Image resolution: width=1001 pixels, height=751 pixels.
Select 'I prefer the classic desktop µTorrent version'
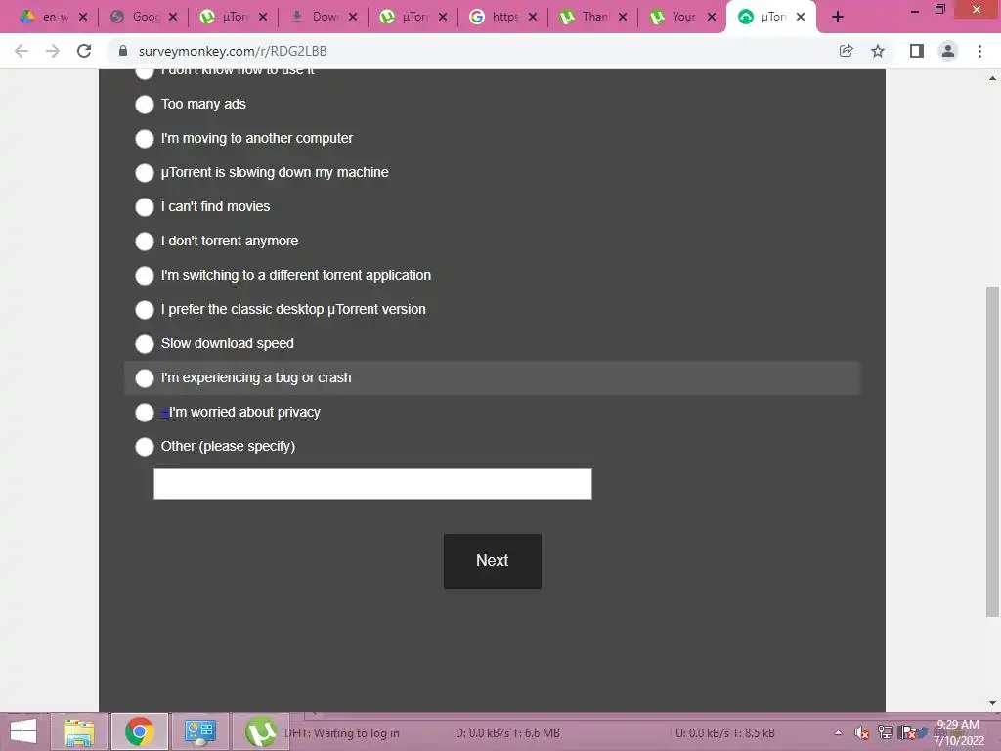pyautogui.click(x=145, y=310)
